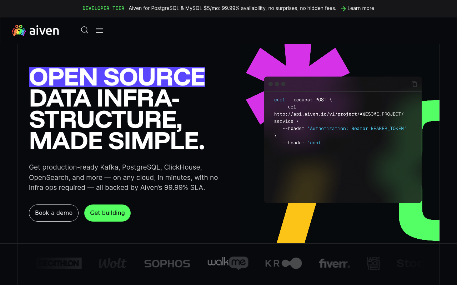This screenshot has width=457, height=285.
Task: Copy code with the clipboard icon
Action: point(414,84)
